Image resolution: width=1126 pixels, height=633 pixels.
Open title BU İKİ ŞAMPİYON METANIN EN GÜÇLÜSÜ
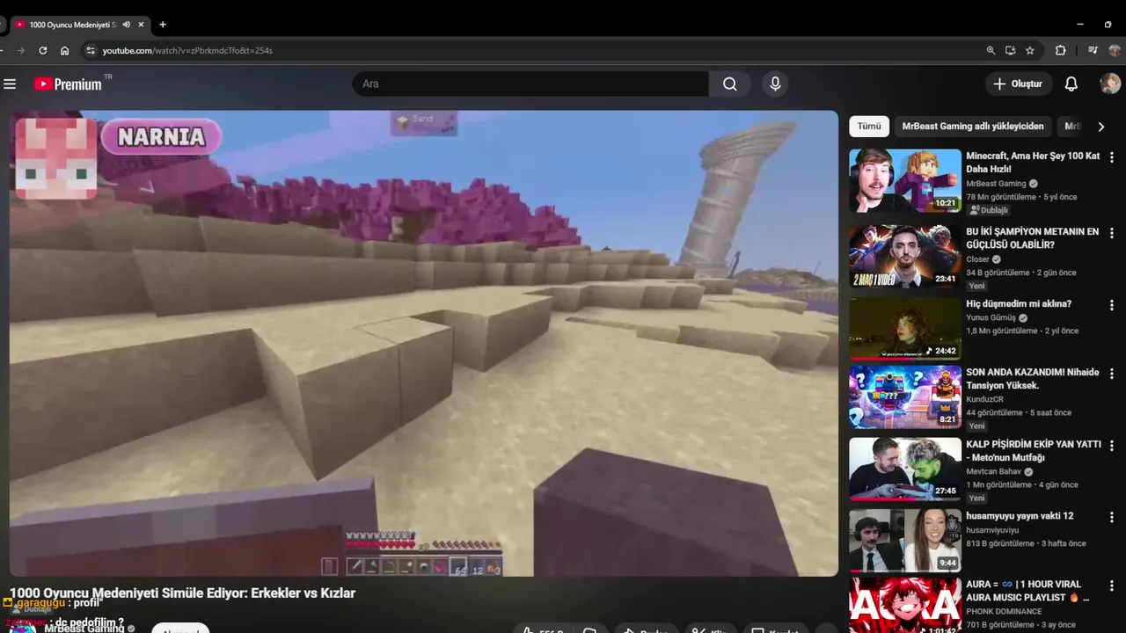click(x=1033, y=238)
